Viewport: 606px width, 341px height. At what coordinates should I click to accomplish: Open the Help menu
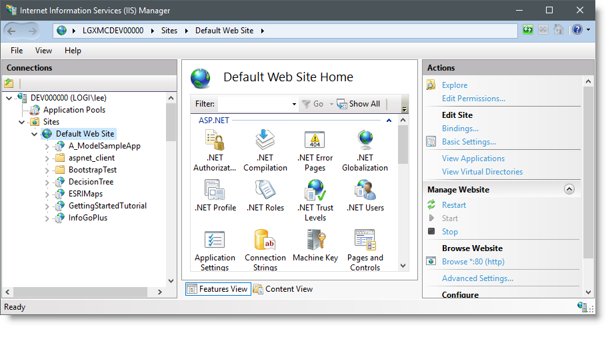click(73, 51)
